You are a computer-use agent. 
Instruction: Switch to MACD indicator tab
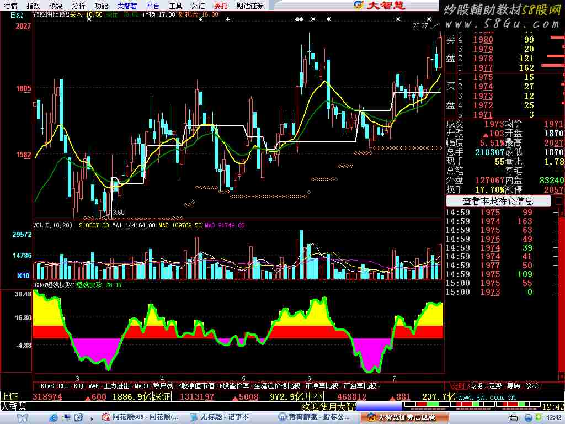(x=141, y=386)
